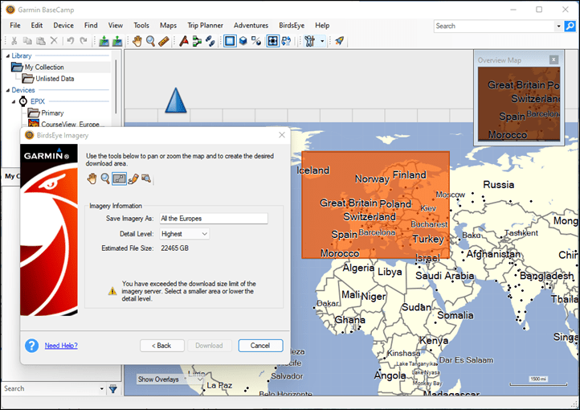Select freehand pencil area tool
This screenshot has height=410, width=580.
tap(133, 178)
